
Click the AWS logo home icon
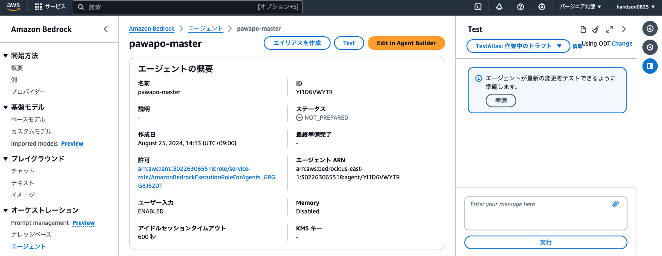point(14,7)
